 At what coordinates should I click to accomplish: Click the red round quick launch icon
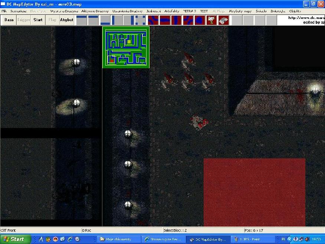[55, 239]
